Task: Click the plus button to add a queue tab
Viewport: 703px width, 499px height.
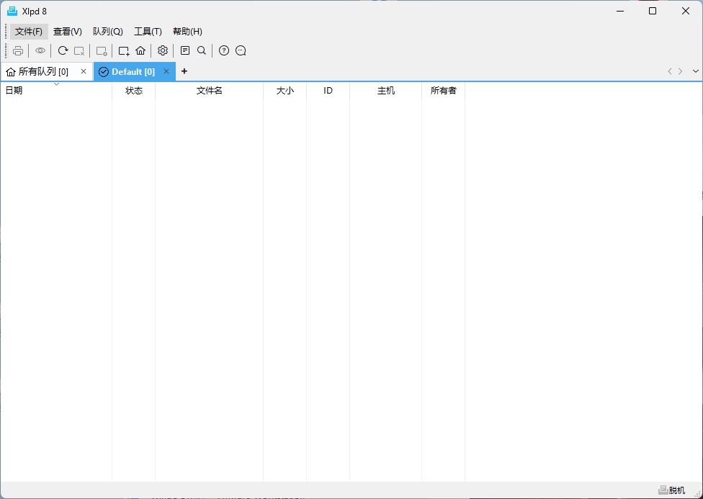Action: point(184,71)
